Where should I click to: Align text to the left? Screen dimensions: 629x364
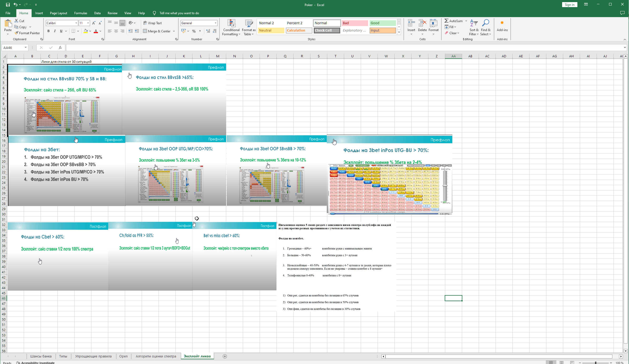click(x=110, y=31)
